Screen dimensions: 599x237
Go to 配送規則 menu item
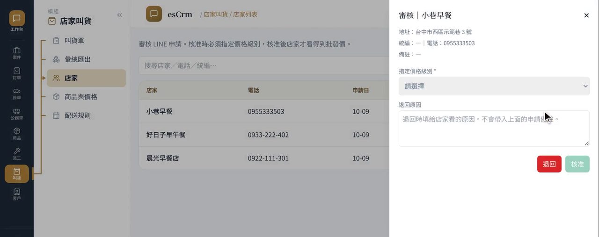tap(86, 115)
